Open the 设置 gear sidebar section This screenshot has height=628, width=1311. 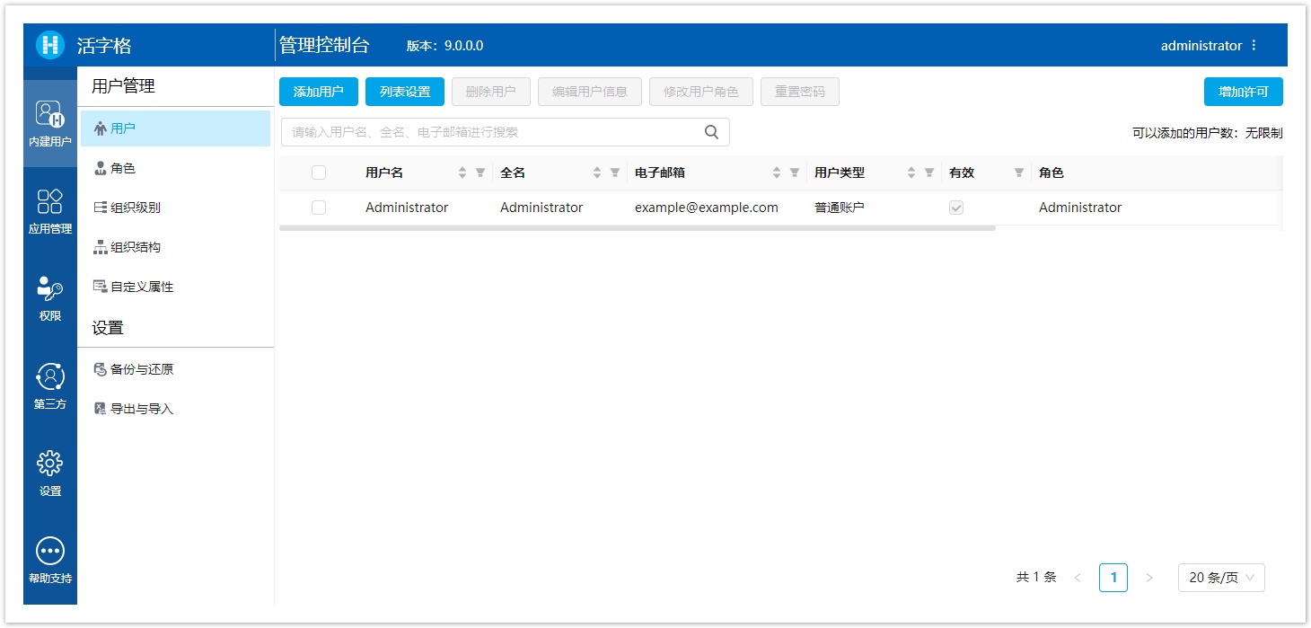(x=50, y=473)
